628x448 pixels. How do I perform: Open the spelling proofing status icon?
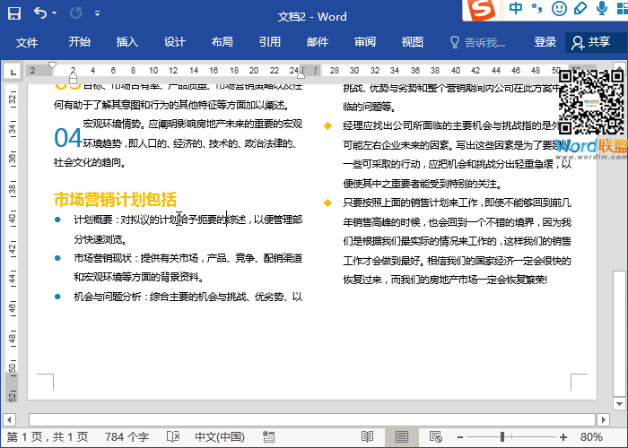click(x=172, y=437)
